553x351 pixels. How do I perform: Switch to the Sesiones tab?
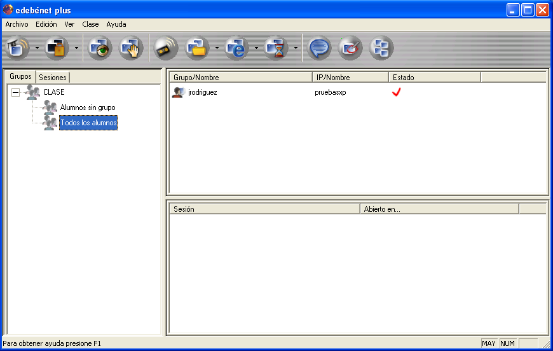[52, 78]
